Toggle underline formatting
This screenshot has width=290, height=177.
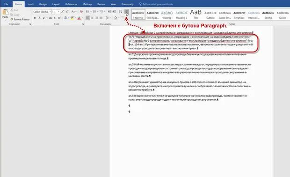coord(43,18)
